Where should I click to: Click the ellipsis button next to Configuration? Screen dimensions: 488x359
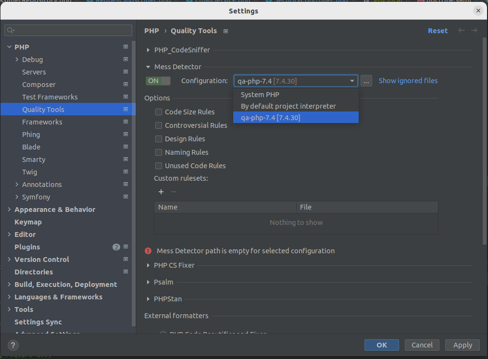[366, 81]
